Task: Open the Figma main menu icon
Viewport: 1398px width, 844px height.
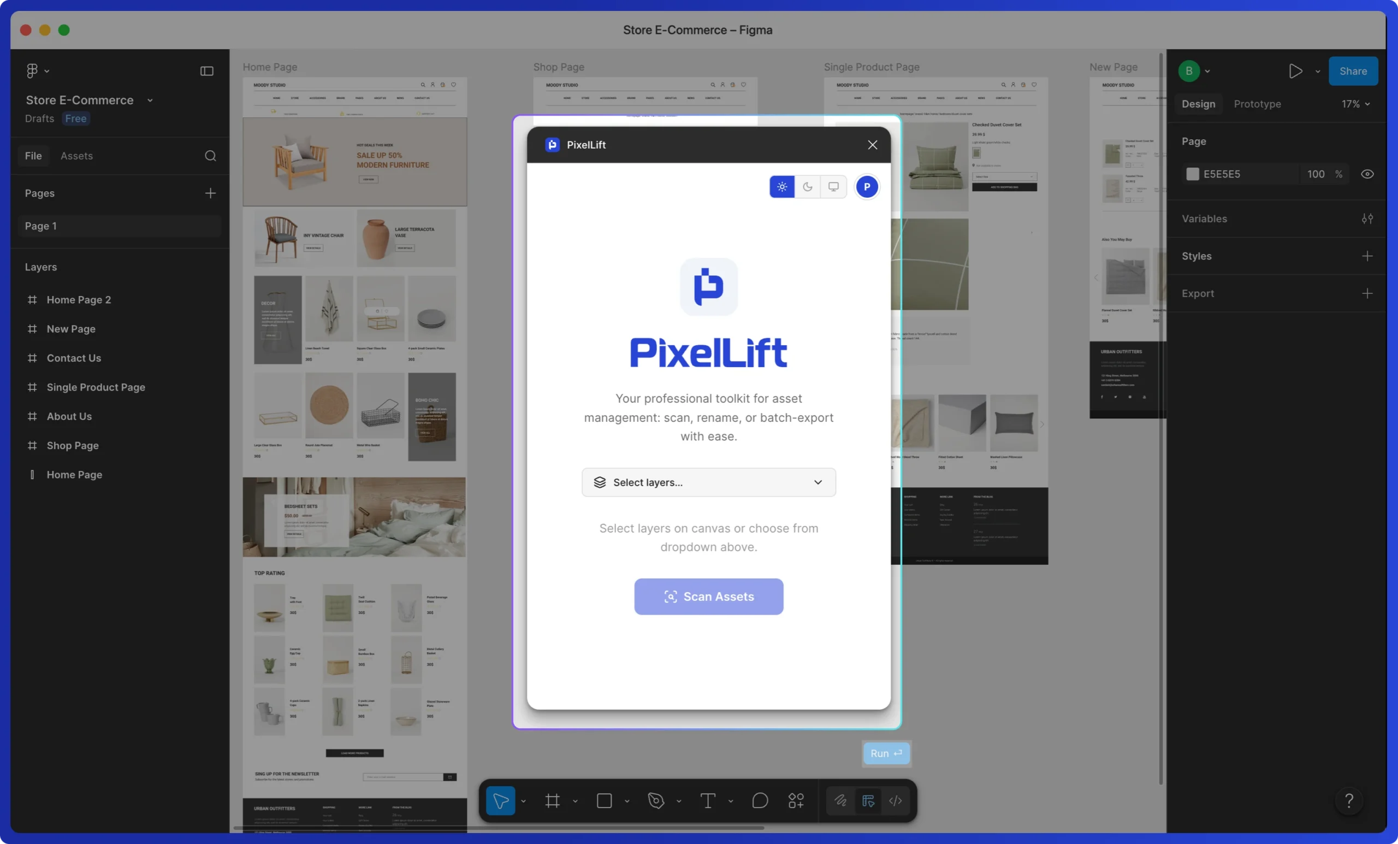Action: (32, 70)
